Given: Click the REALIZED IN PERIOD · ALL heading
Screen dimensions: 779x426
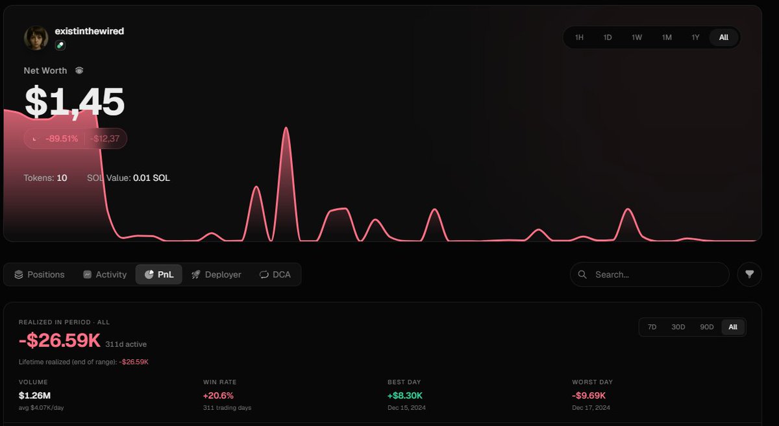Looking at the screenshot, I should click(64, 322).
